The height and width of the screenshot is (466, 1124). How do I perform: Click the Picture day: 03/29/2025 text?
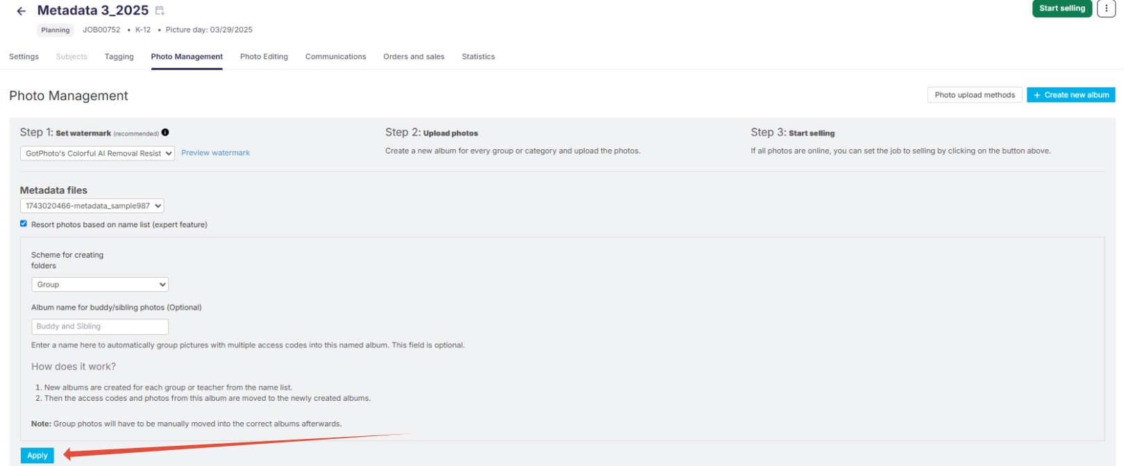[209, 30]
